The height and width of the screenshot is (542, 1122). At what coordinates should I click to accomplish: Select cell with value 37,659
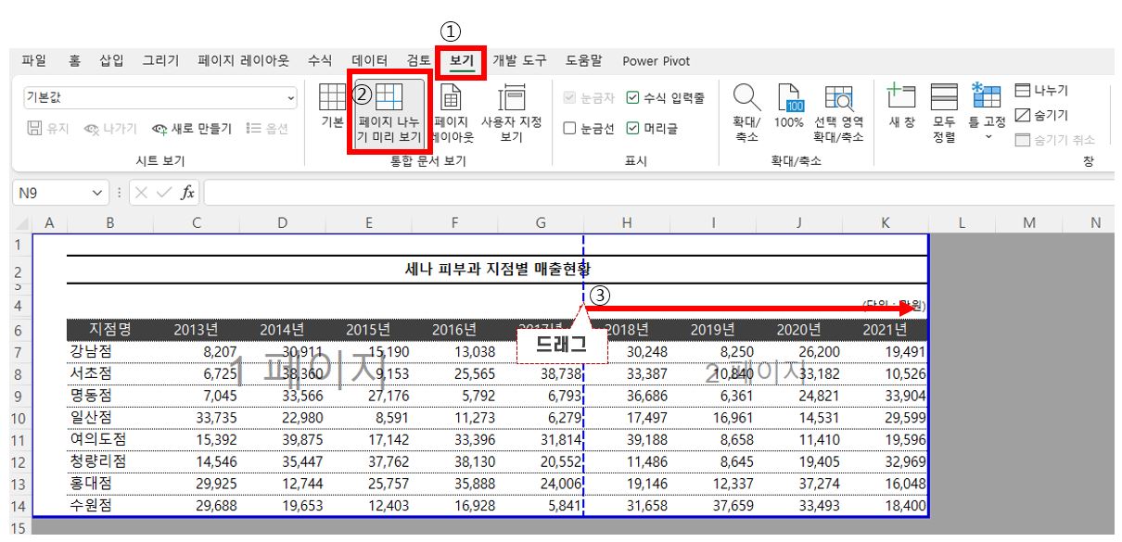713,505
